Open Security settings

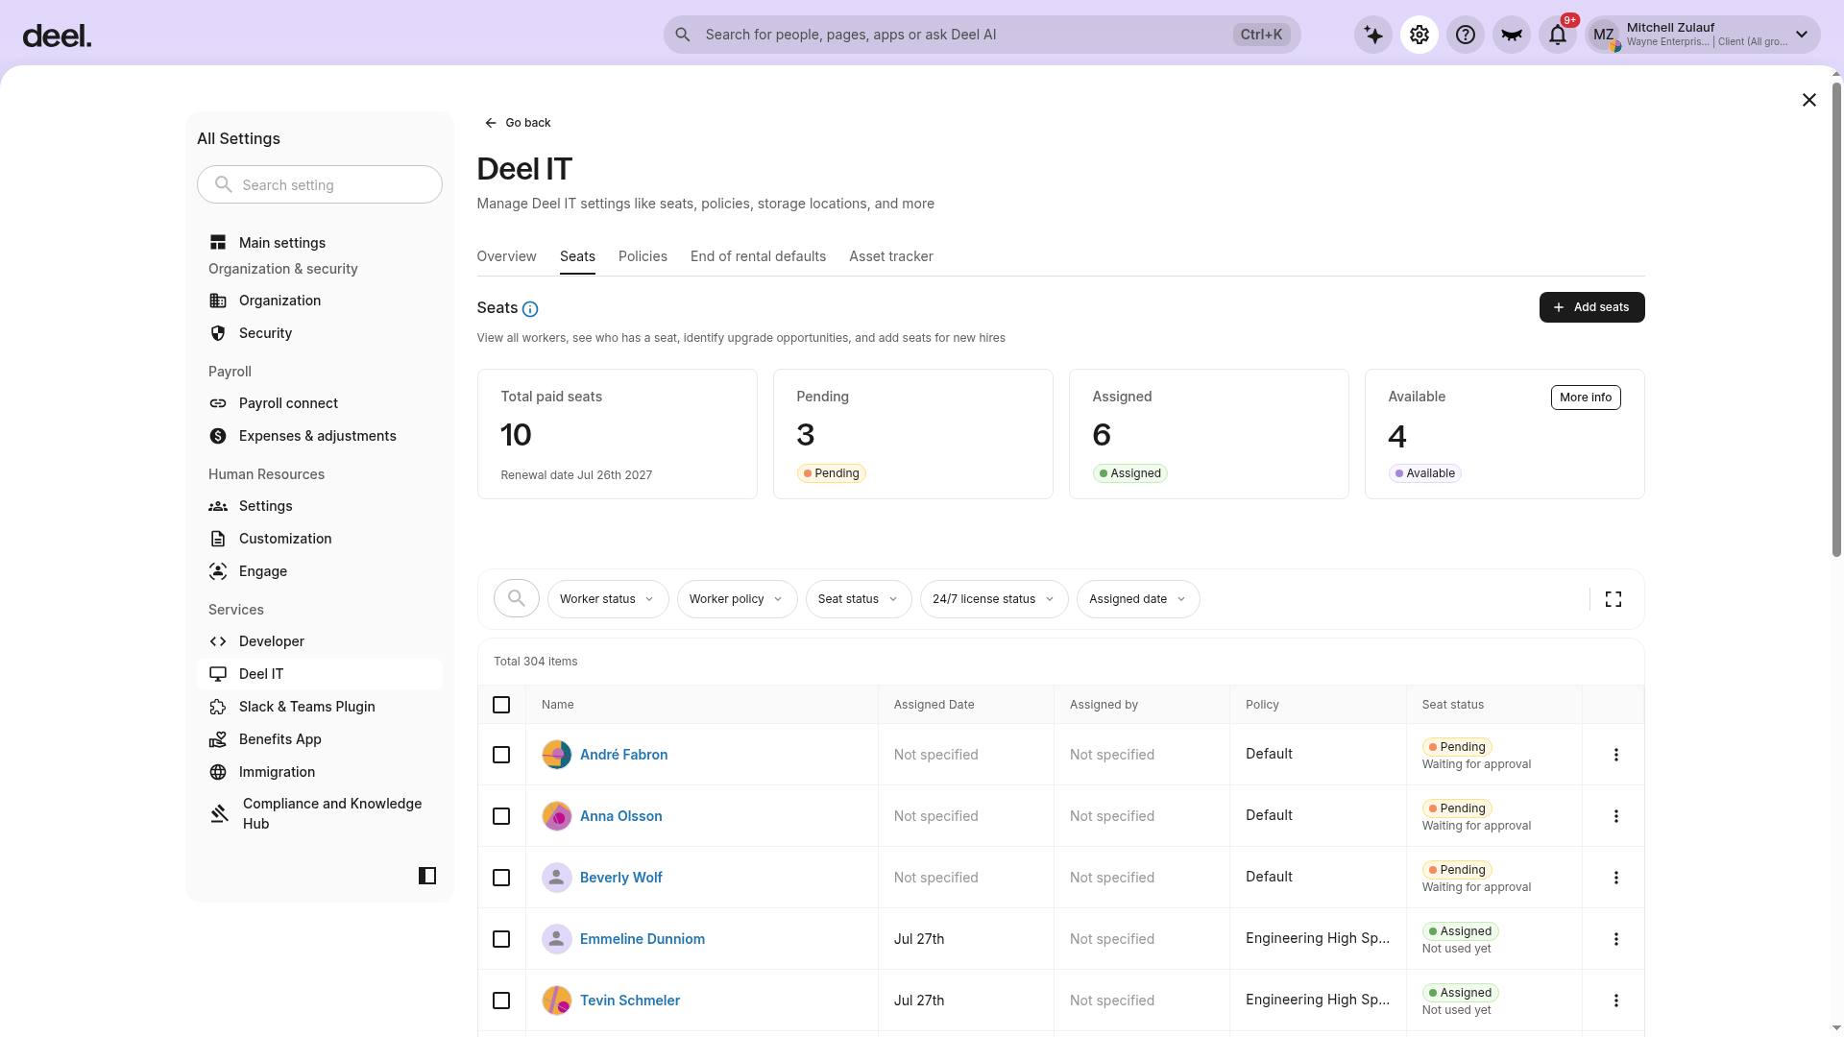click(x=320, y=333)
